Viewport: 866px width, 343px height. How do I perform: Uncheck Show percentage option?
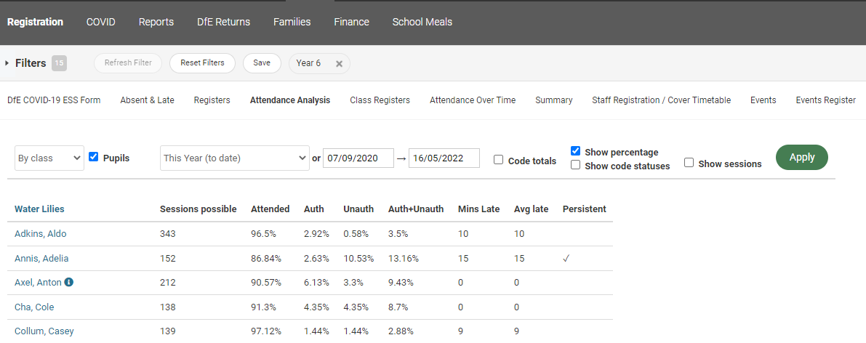(x=575, y=151)
